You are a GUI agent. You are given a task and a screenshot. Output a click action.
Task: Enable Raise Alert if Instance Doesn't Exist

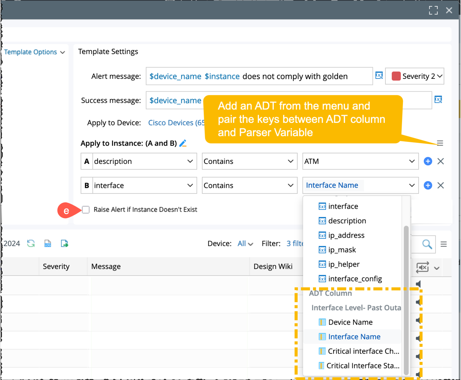[x=86, y=210]
